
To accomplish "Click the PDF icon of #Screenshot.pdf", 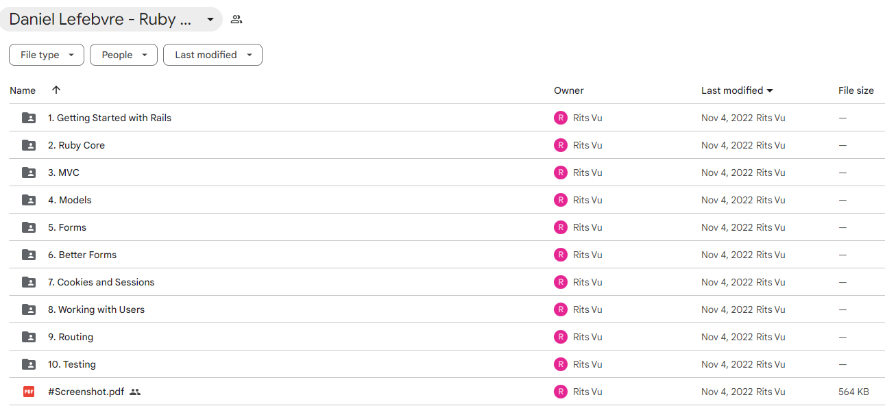I will 29,392.
